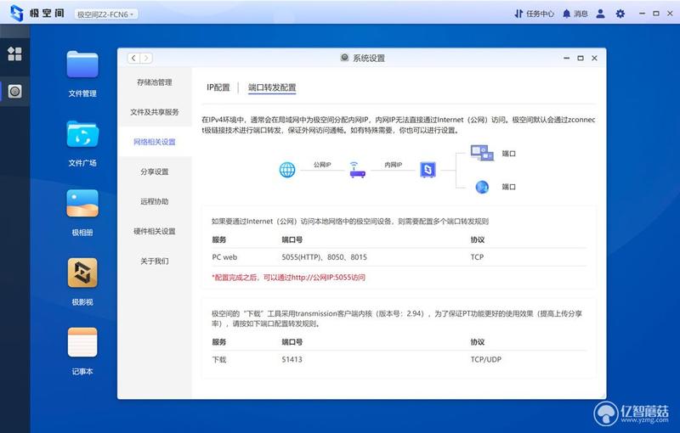
Task: Go back in settings window
Action: tap(133, 58)
